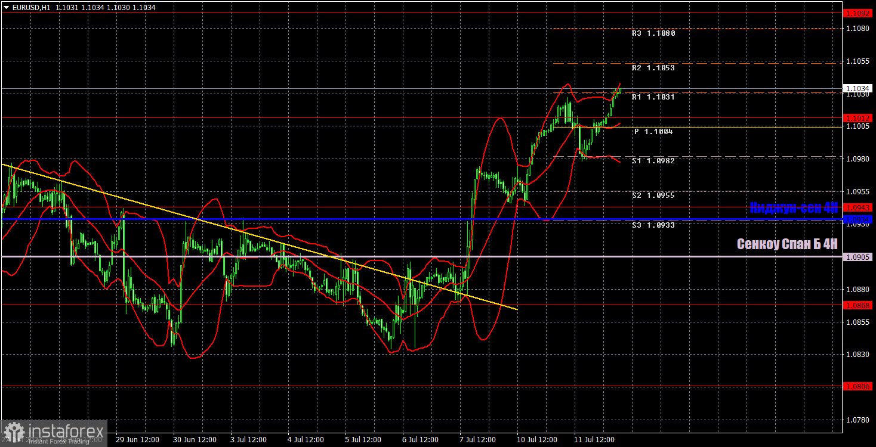Click the EURUSD,H1 symbol title
Image resolution: width=876 pixels, height=447 pixels.
[x=31, y=8]
